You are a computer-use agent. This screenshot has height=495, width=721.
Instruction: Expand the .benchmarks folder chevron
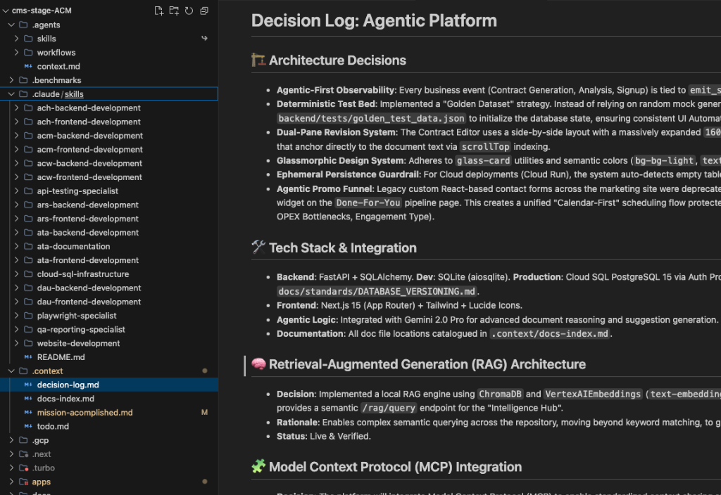pyautogui.click(x=11, y=80)
